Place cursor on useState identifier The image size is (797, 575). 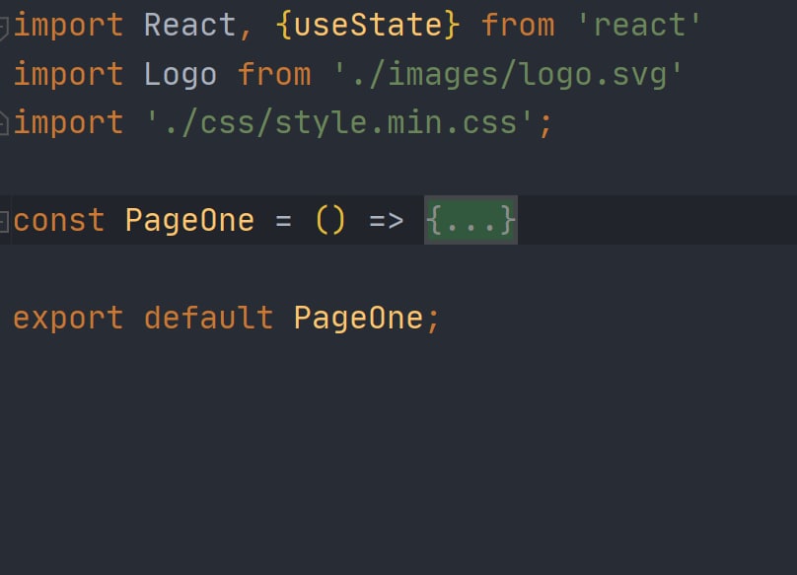tap(368, 26)
